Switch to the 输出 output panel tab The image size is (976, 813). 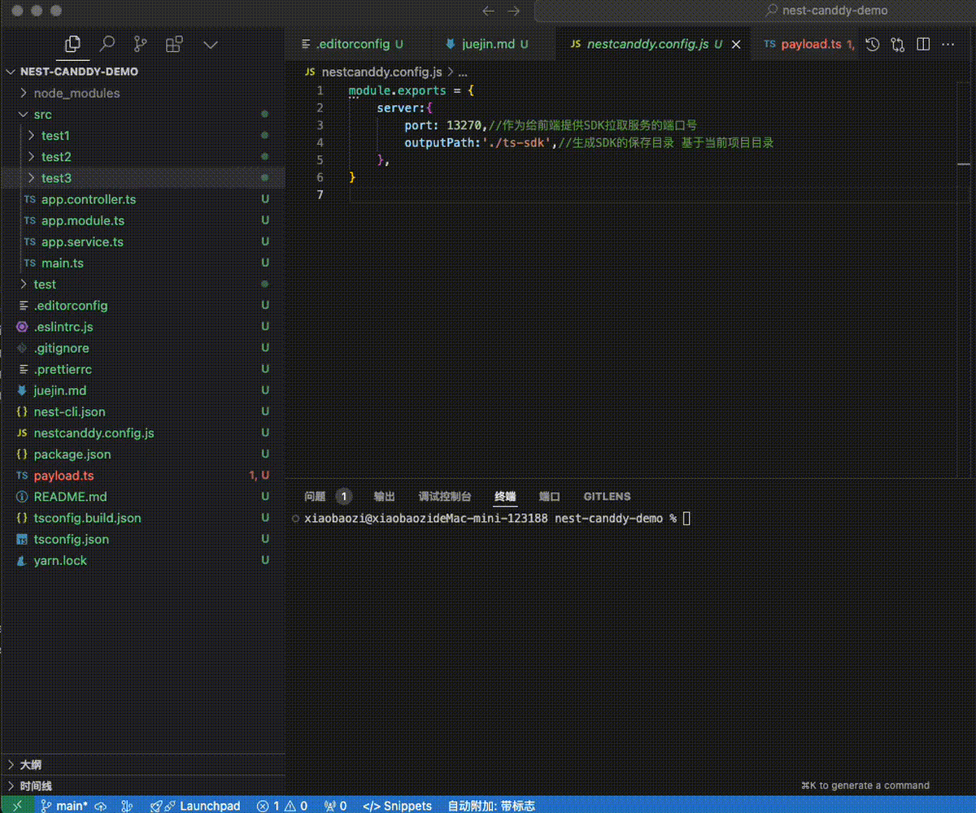click(384, 497)
